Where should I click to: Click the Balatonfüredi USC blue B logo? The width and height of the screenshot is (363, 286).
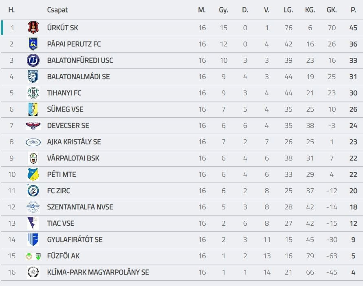coord(33,60)
